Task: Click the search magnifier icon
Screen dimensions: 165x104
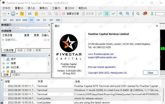Action: tap(138, 14)
